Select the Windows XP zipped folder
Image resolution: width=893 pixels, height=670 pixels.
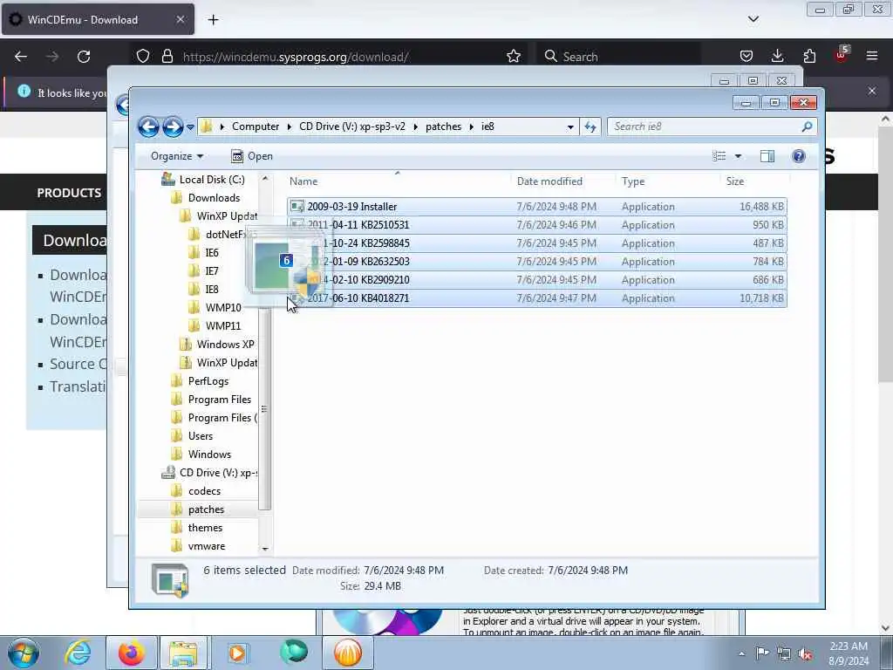coord(226,344)
